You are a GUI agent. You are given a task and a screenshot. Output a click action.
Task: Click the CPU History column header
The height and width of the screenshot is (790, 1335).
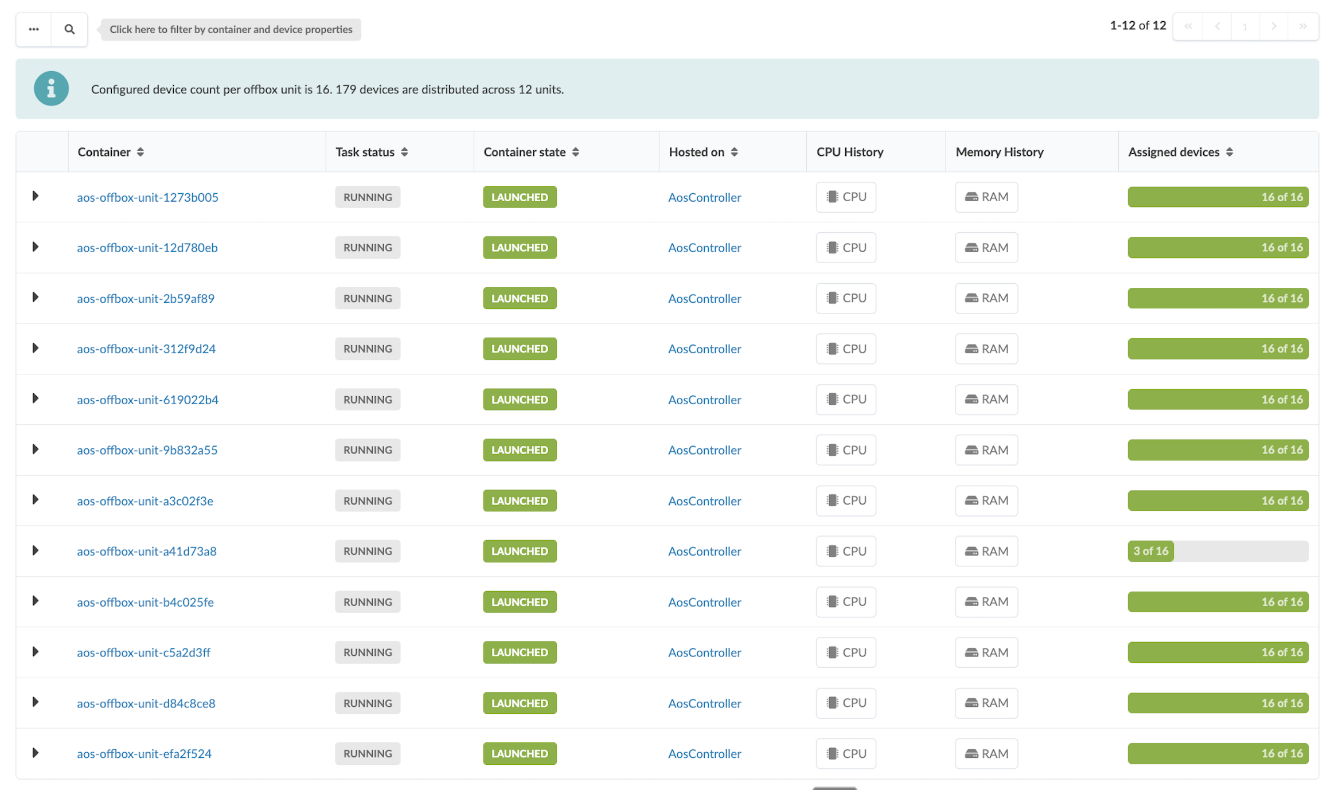pos(850,152)
